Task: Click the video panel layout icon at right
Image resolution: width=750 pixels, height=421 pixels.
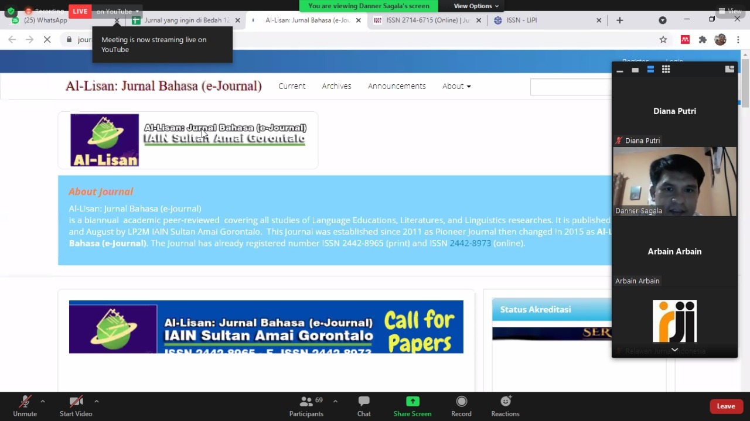Action: [x=729, y=69]
